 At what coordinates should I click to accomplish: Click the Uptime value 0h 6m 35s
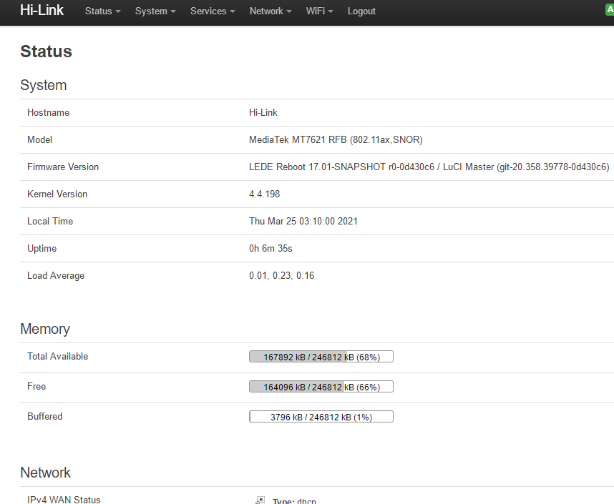(271, 249)
